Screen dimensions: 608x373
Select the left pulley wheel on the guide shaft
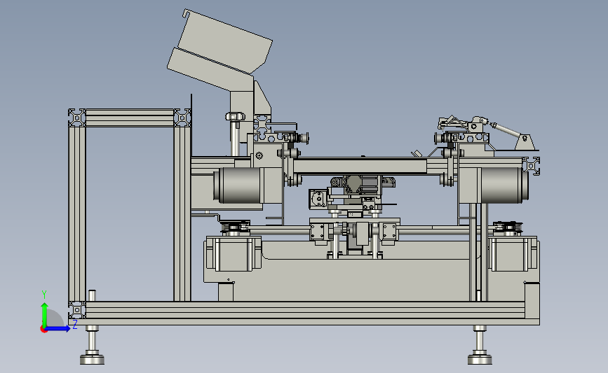236,227
